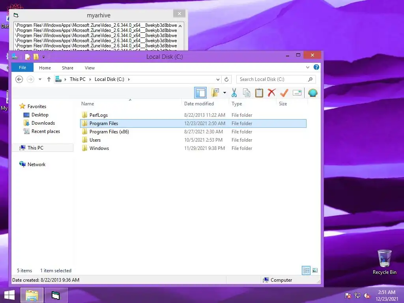Click the orange checkmark Properties icon

tap(284, 93)
